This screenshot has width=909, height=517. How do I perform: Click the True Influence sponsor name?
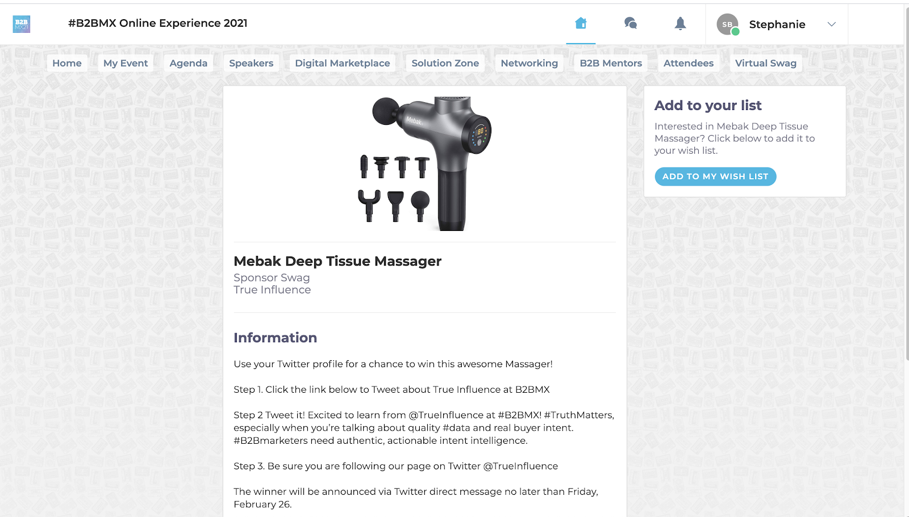[x=272, y=289]
